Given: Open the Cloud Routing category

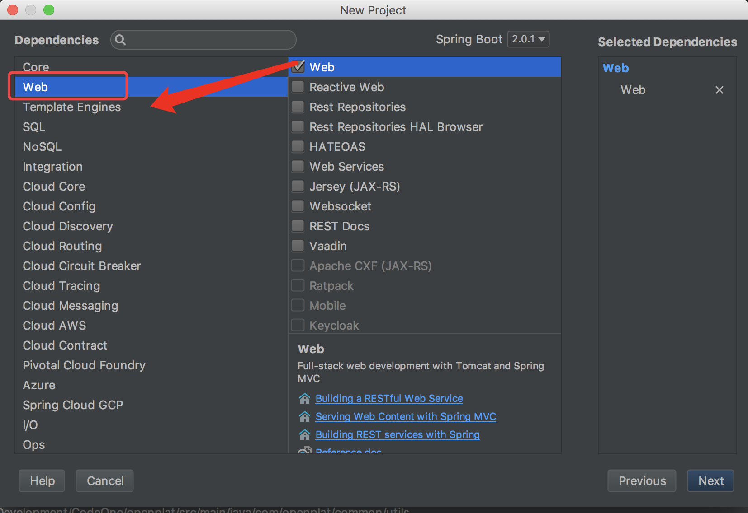Looking at the screenshot, I should [x=151, y=246].
